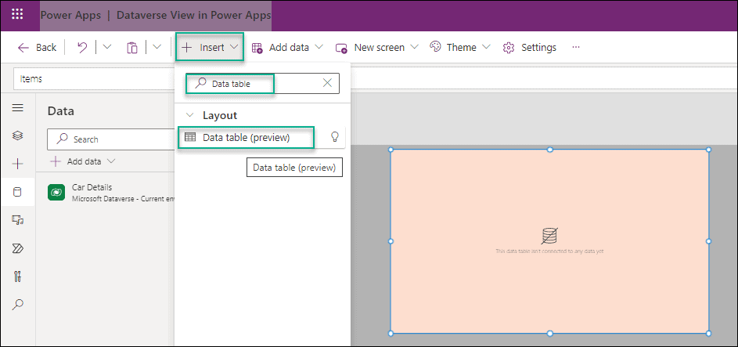The image size is (738, 347).
Task: Click the Add data table icon in toolbar
Action: (x=257, y=48)
